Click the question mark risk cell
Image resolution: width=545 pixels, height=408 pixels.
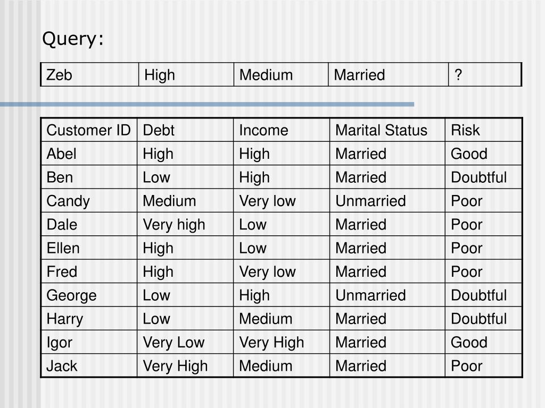[485, 74]
